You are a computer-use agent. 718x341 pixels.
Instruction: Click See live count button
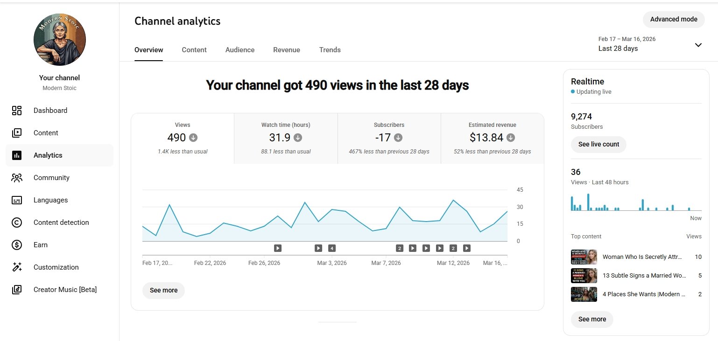[598, 144]
